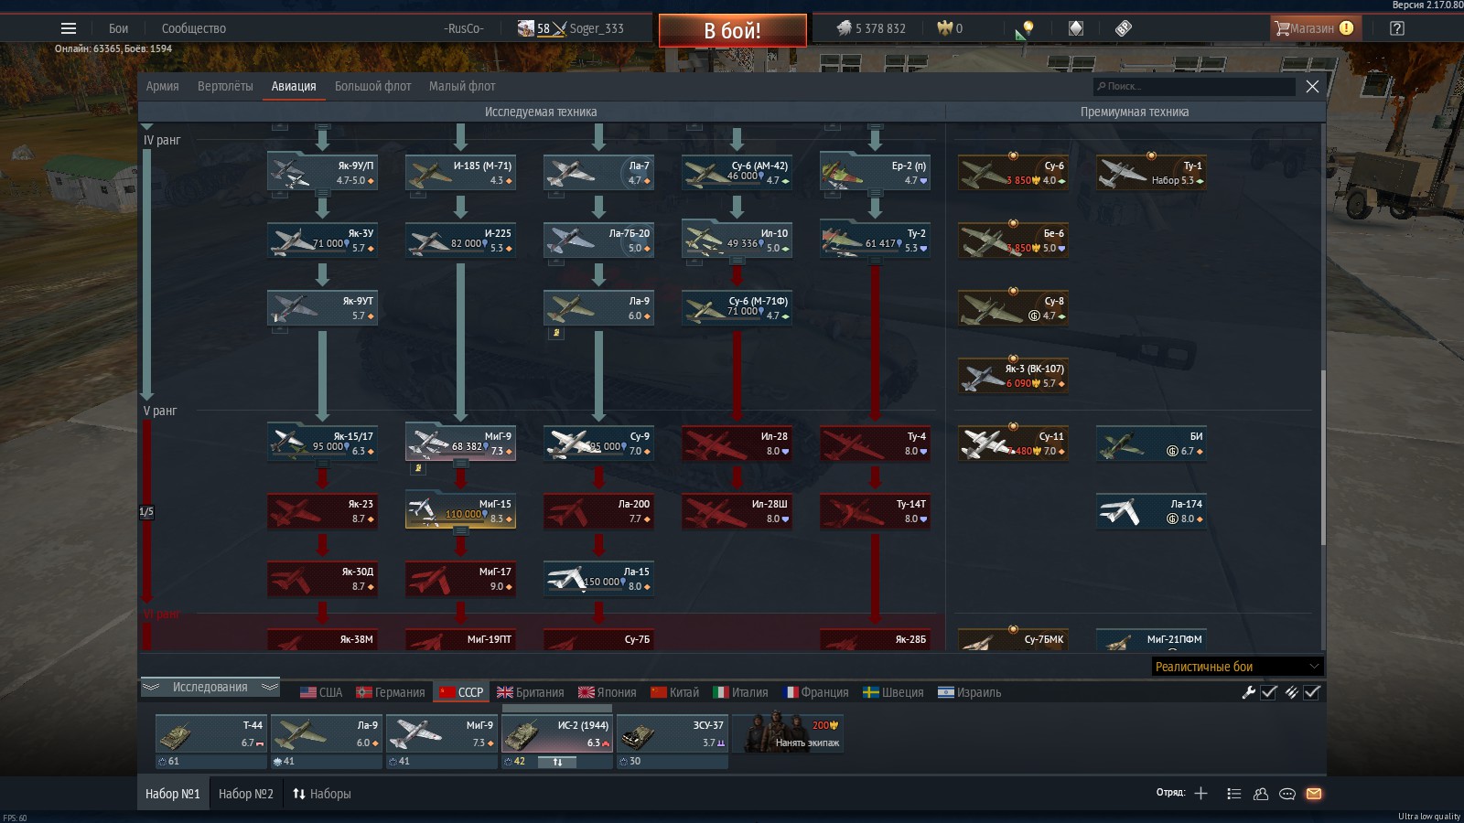The width and height of the screenshot is (1464, 823).
Task: Select the Италия nation tab
Action: (740, 692)
